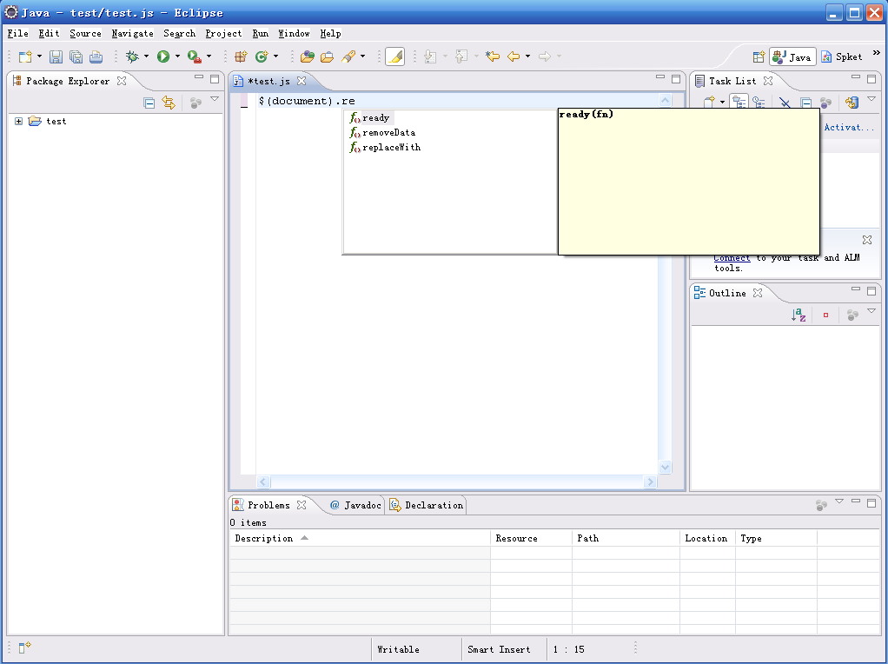Toggle Mark Occurrences highlighter button
This screenshot has width=888, height=664.
pyautogui.click(x=394, y=57)
